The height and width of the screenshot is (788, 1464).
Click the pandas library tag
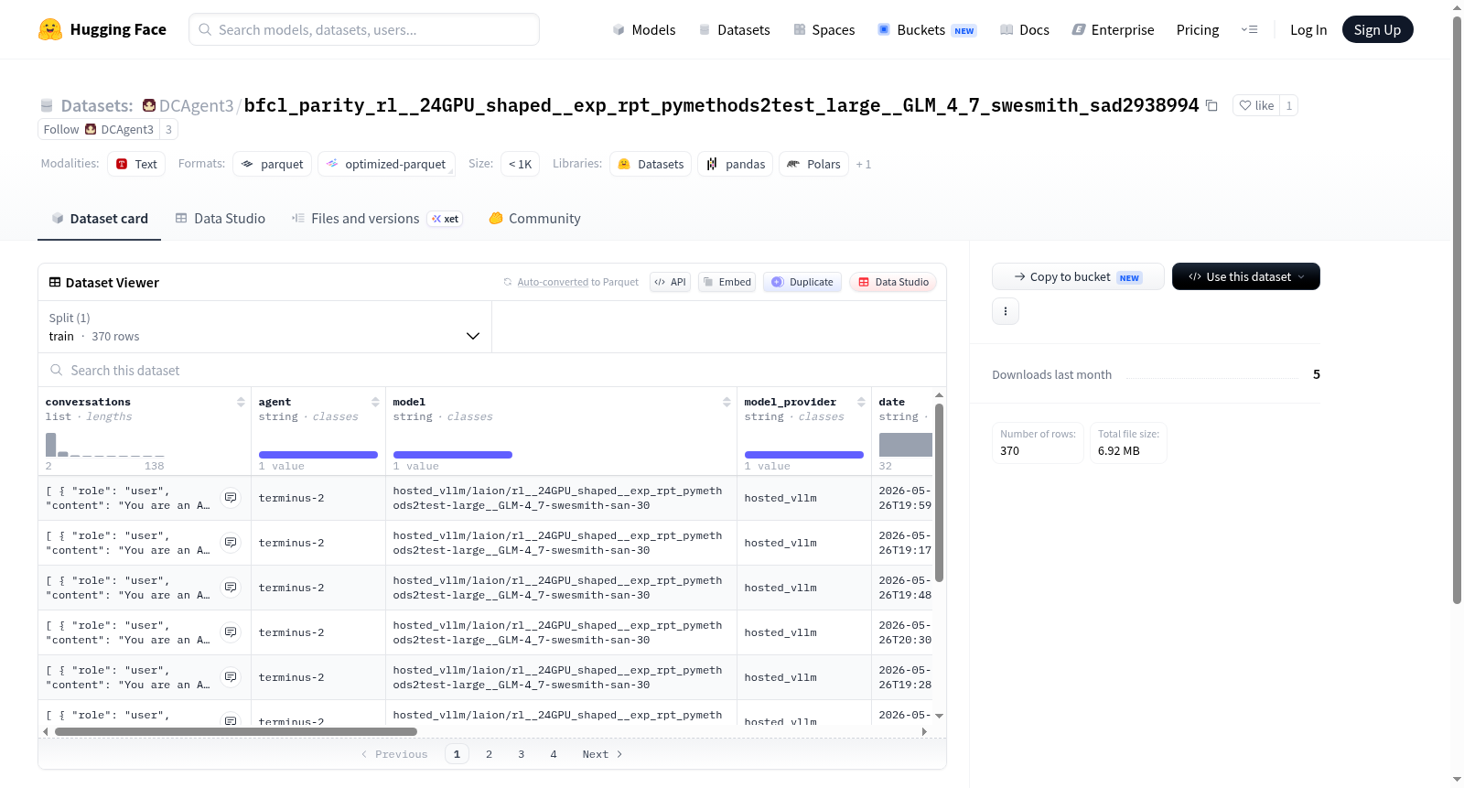point(735,164)
